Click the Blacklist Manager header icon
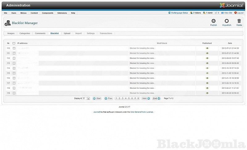Viewport: 247px width, 150px height. pos(7,23)
